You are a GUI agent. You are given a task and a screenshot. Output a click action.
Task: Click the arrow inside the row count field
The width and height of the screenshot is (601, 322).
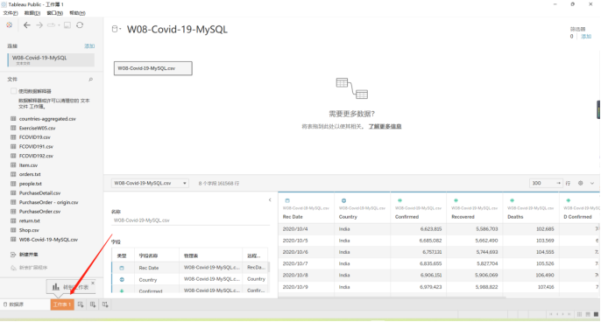point(558,184)
